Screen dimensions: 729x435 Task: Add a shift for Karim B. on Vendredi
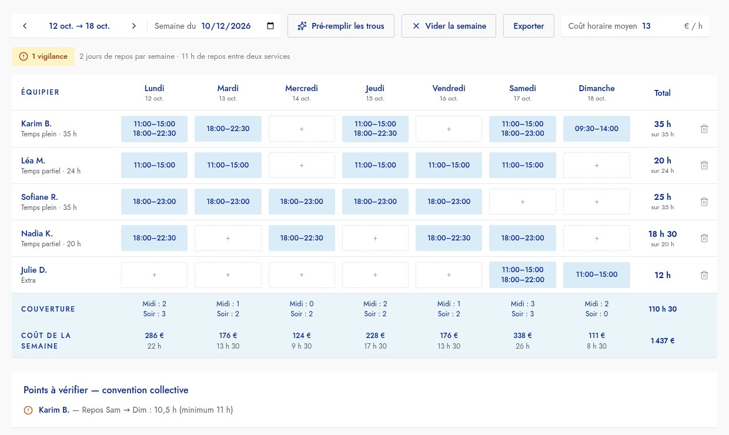[x=449, y=129]
